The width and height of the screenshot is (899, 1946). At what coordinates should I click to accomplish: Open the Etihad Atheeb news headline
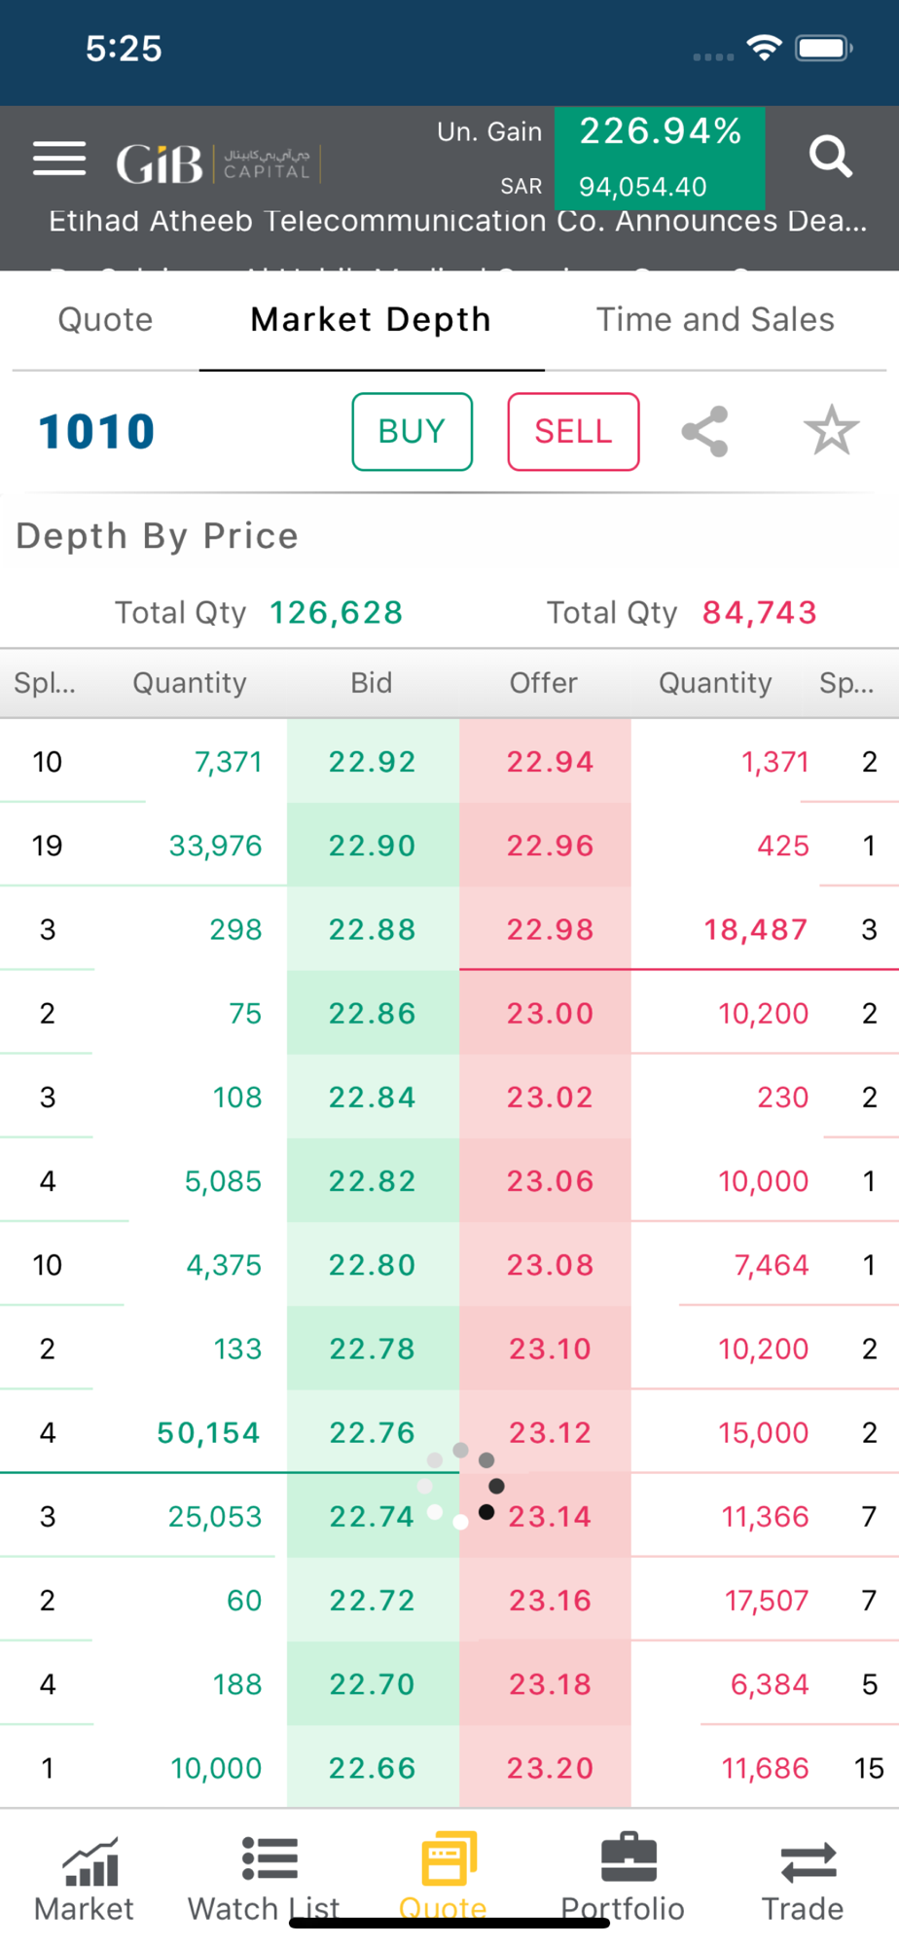(457, 222)
